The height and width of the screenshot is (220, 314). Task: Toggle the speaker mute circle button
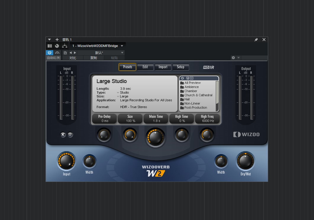pyautogui.click(x=63, y=135)
